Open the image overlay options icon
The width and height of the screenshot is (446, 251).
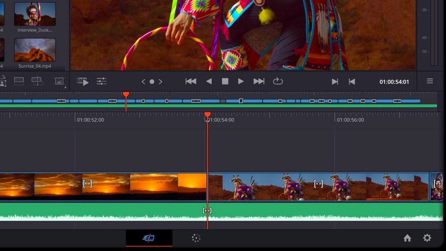point(59,82)
